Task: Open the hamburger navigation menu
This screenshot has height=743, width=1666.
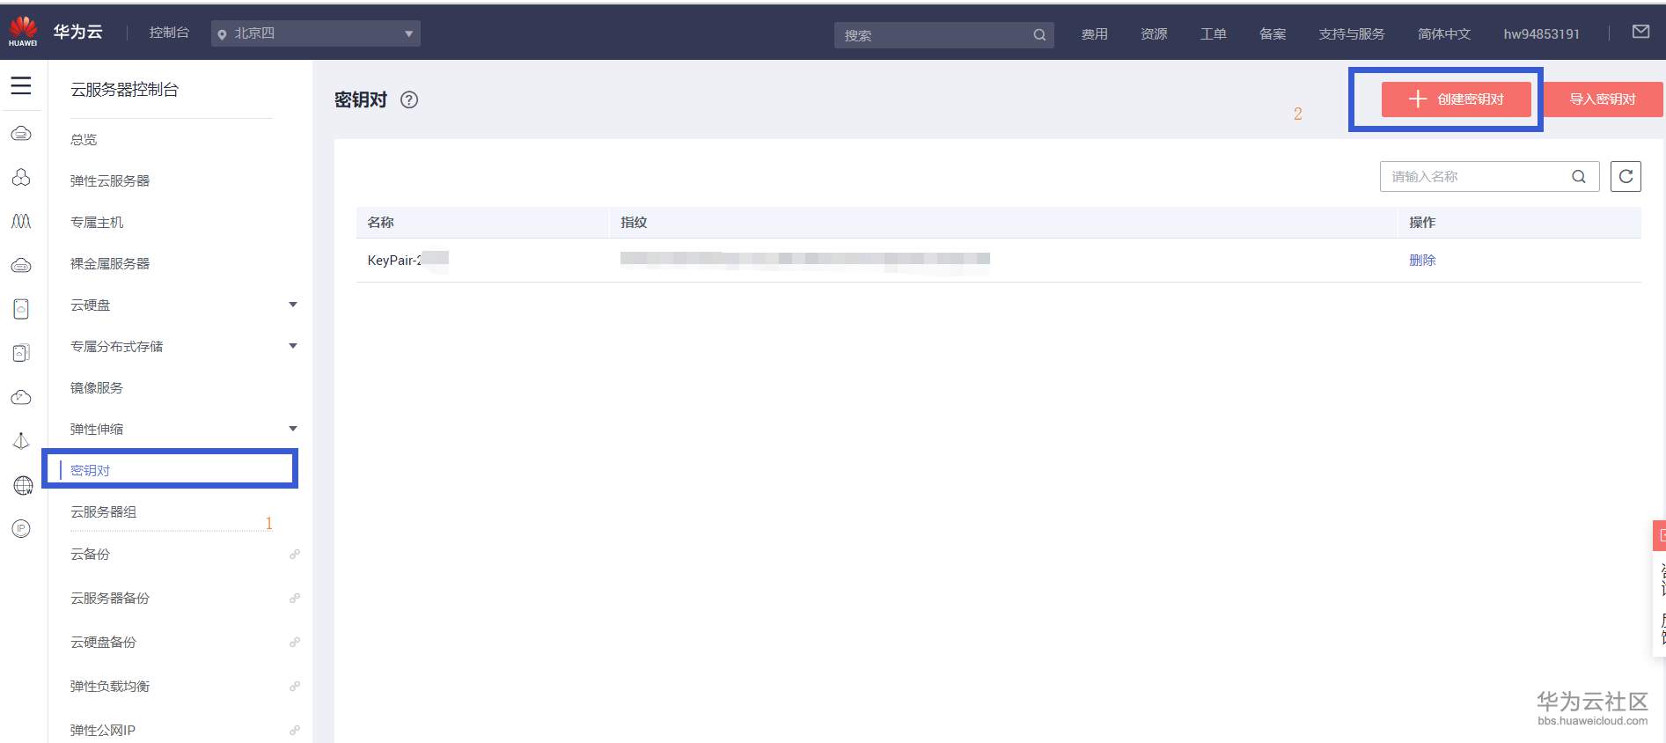Action: 21,85
